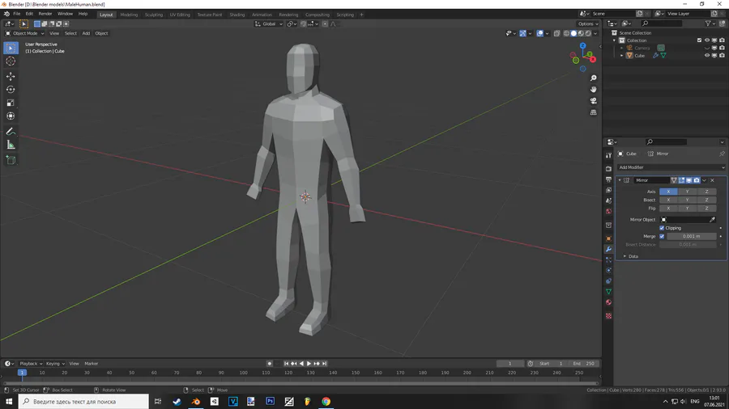Disable the Merge checkbox
Screen dimensions: 729x409
[x=662, y=236]
